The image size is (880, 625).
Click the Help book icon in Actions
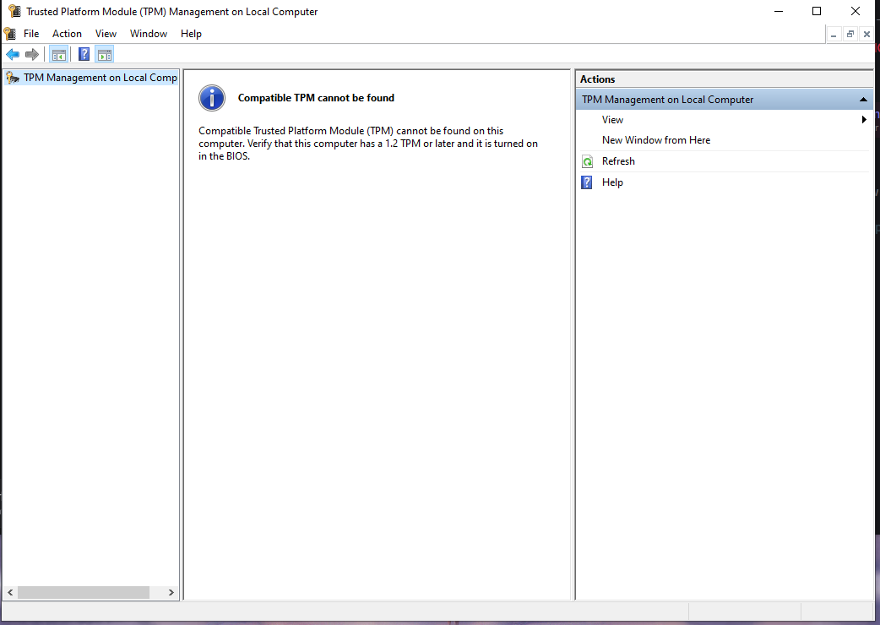(x=586, y=182)
